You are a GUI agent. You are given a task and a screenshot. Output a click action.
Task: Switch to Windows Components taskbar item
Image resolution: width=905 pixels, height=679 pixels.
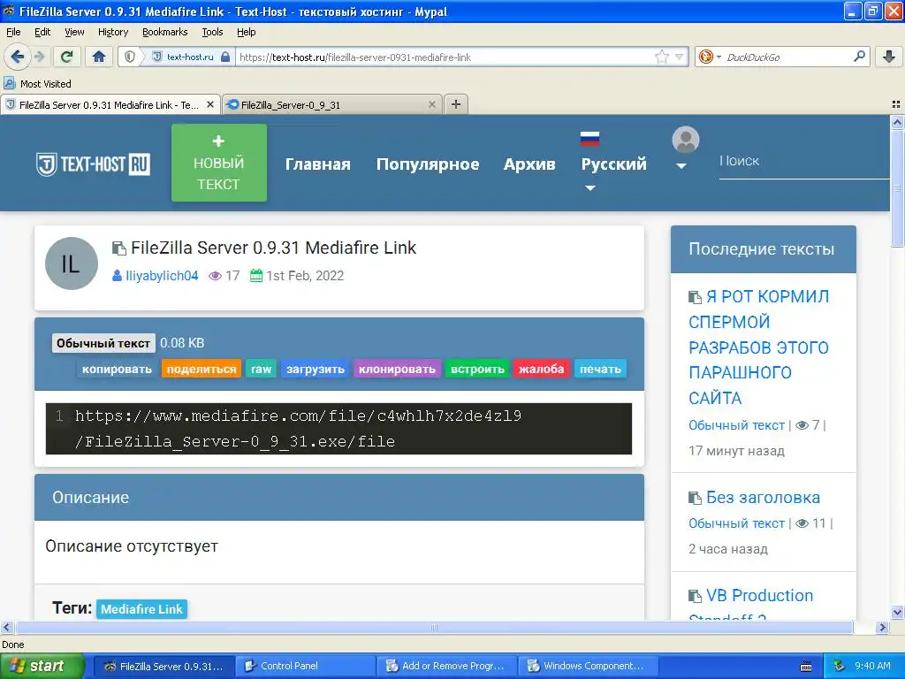(587, 666)
